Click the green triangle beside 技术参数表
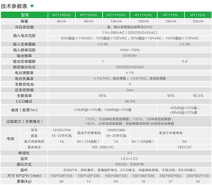This screenshot has width=212, height=185. 32,6
